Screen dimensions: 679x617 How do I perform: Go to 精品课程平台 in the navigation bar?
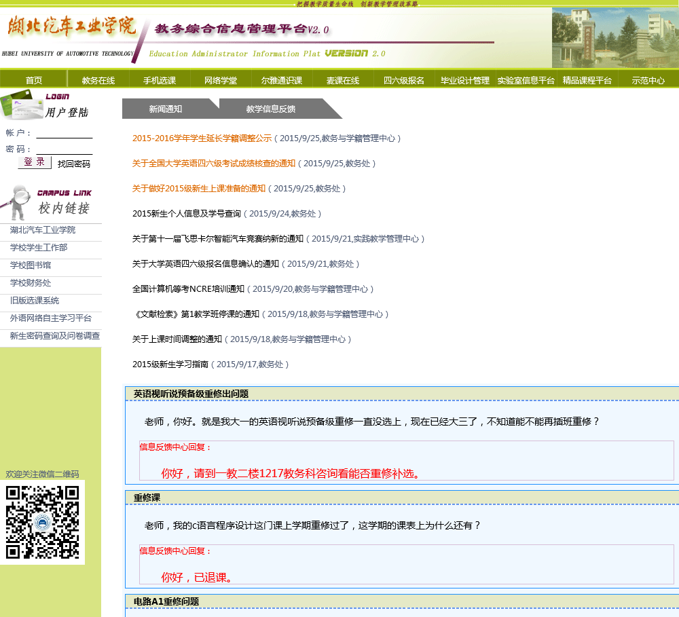pos(587,81)
